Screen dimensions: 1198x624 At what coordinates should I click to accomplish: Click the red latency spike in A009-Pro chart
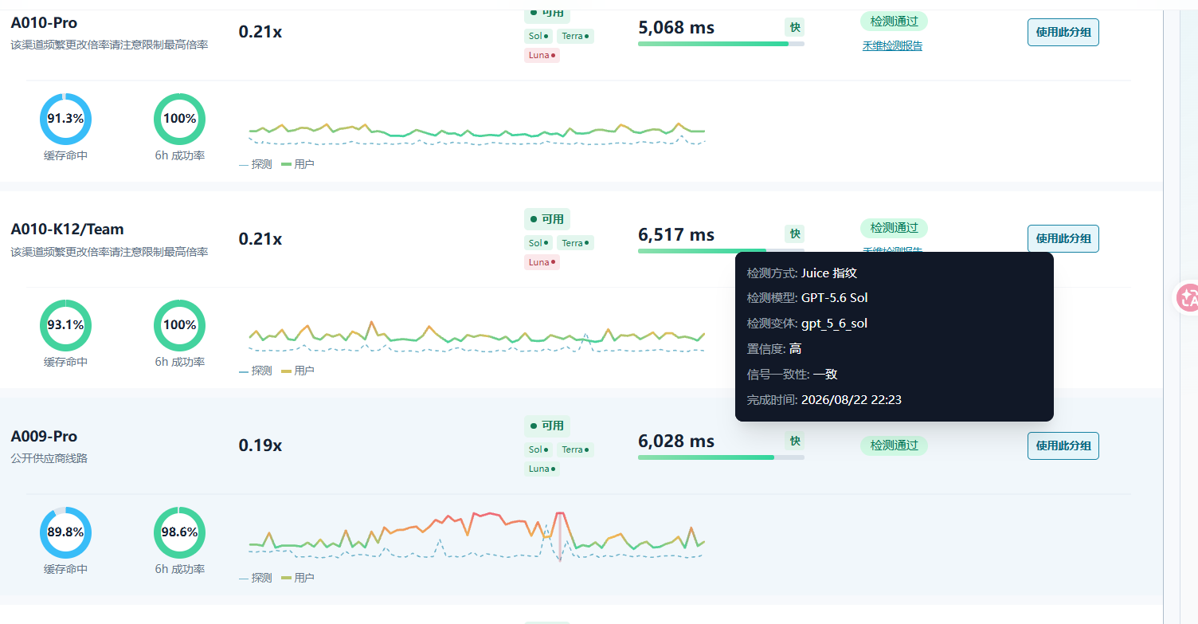(x=559, y=536)
